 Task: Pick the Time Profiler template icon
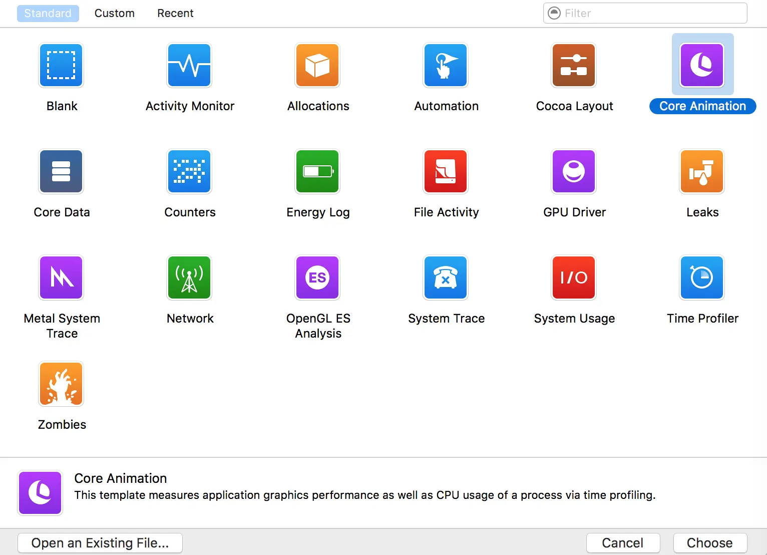(702, 277)
